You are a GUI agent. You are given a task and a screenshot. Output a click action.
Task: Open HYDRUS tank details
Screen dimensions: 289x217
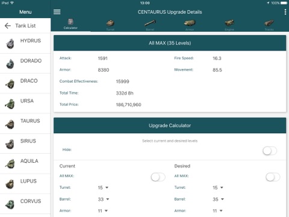25,43
